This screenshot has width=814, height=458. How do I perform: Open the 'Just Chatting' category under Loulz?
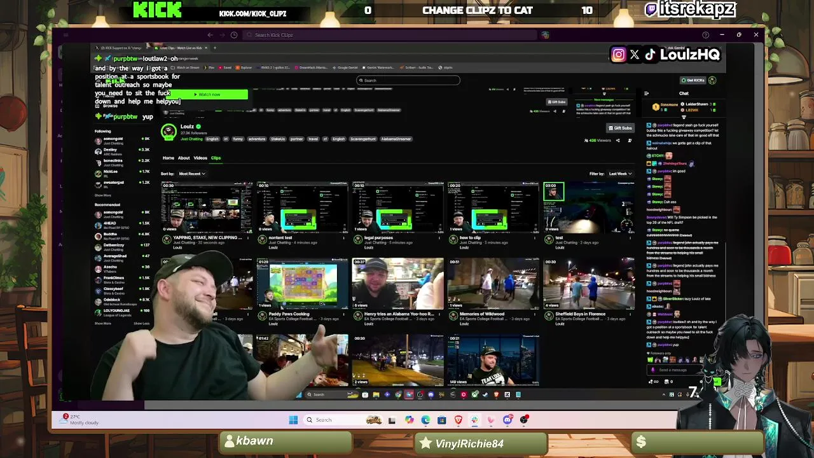click(191, 139)
